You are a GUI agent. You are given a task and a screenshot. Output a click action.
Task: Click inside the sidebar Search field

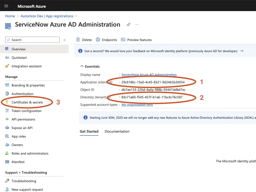coord(34,40)
